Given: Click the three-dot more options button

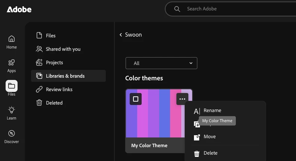Looking at the screenshot, I should coord(182,99).
